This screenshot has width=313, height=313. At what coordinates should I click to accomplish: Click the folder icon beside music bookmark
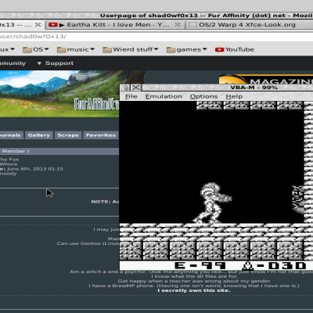point(61,49)
